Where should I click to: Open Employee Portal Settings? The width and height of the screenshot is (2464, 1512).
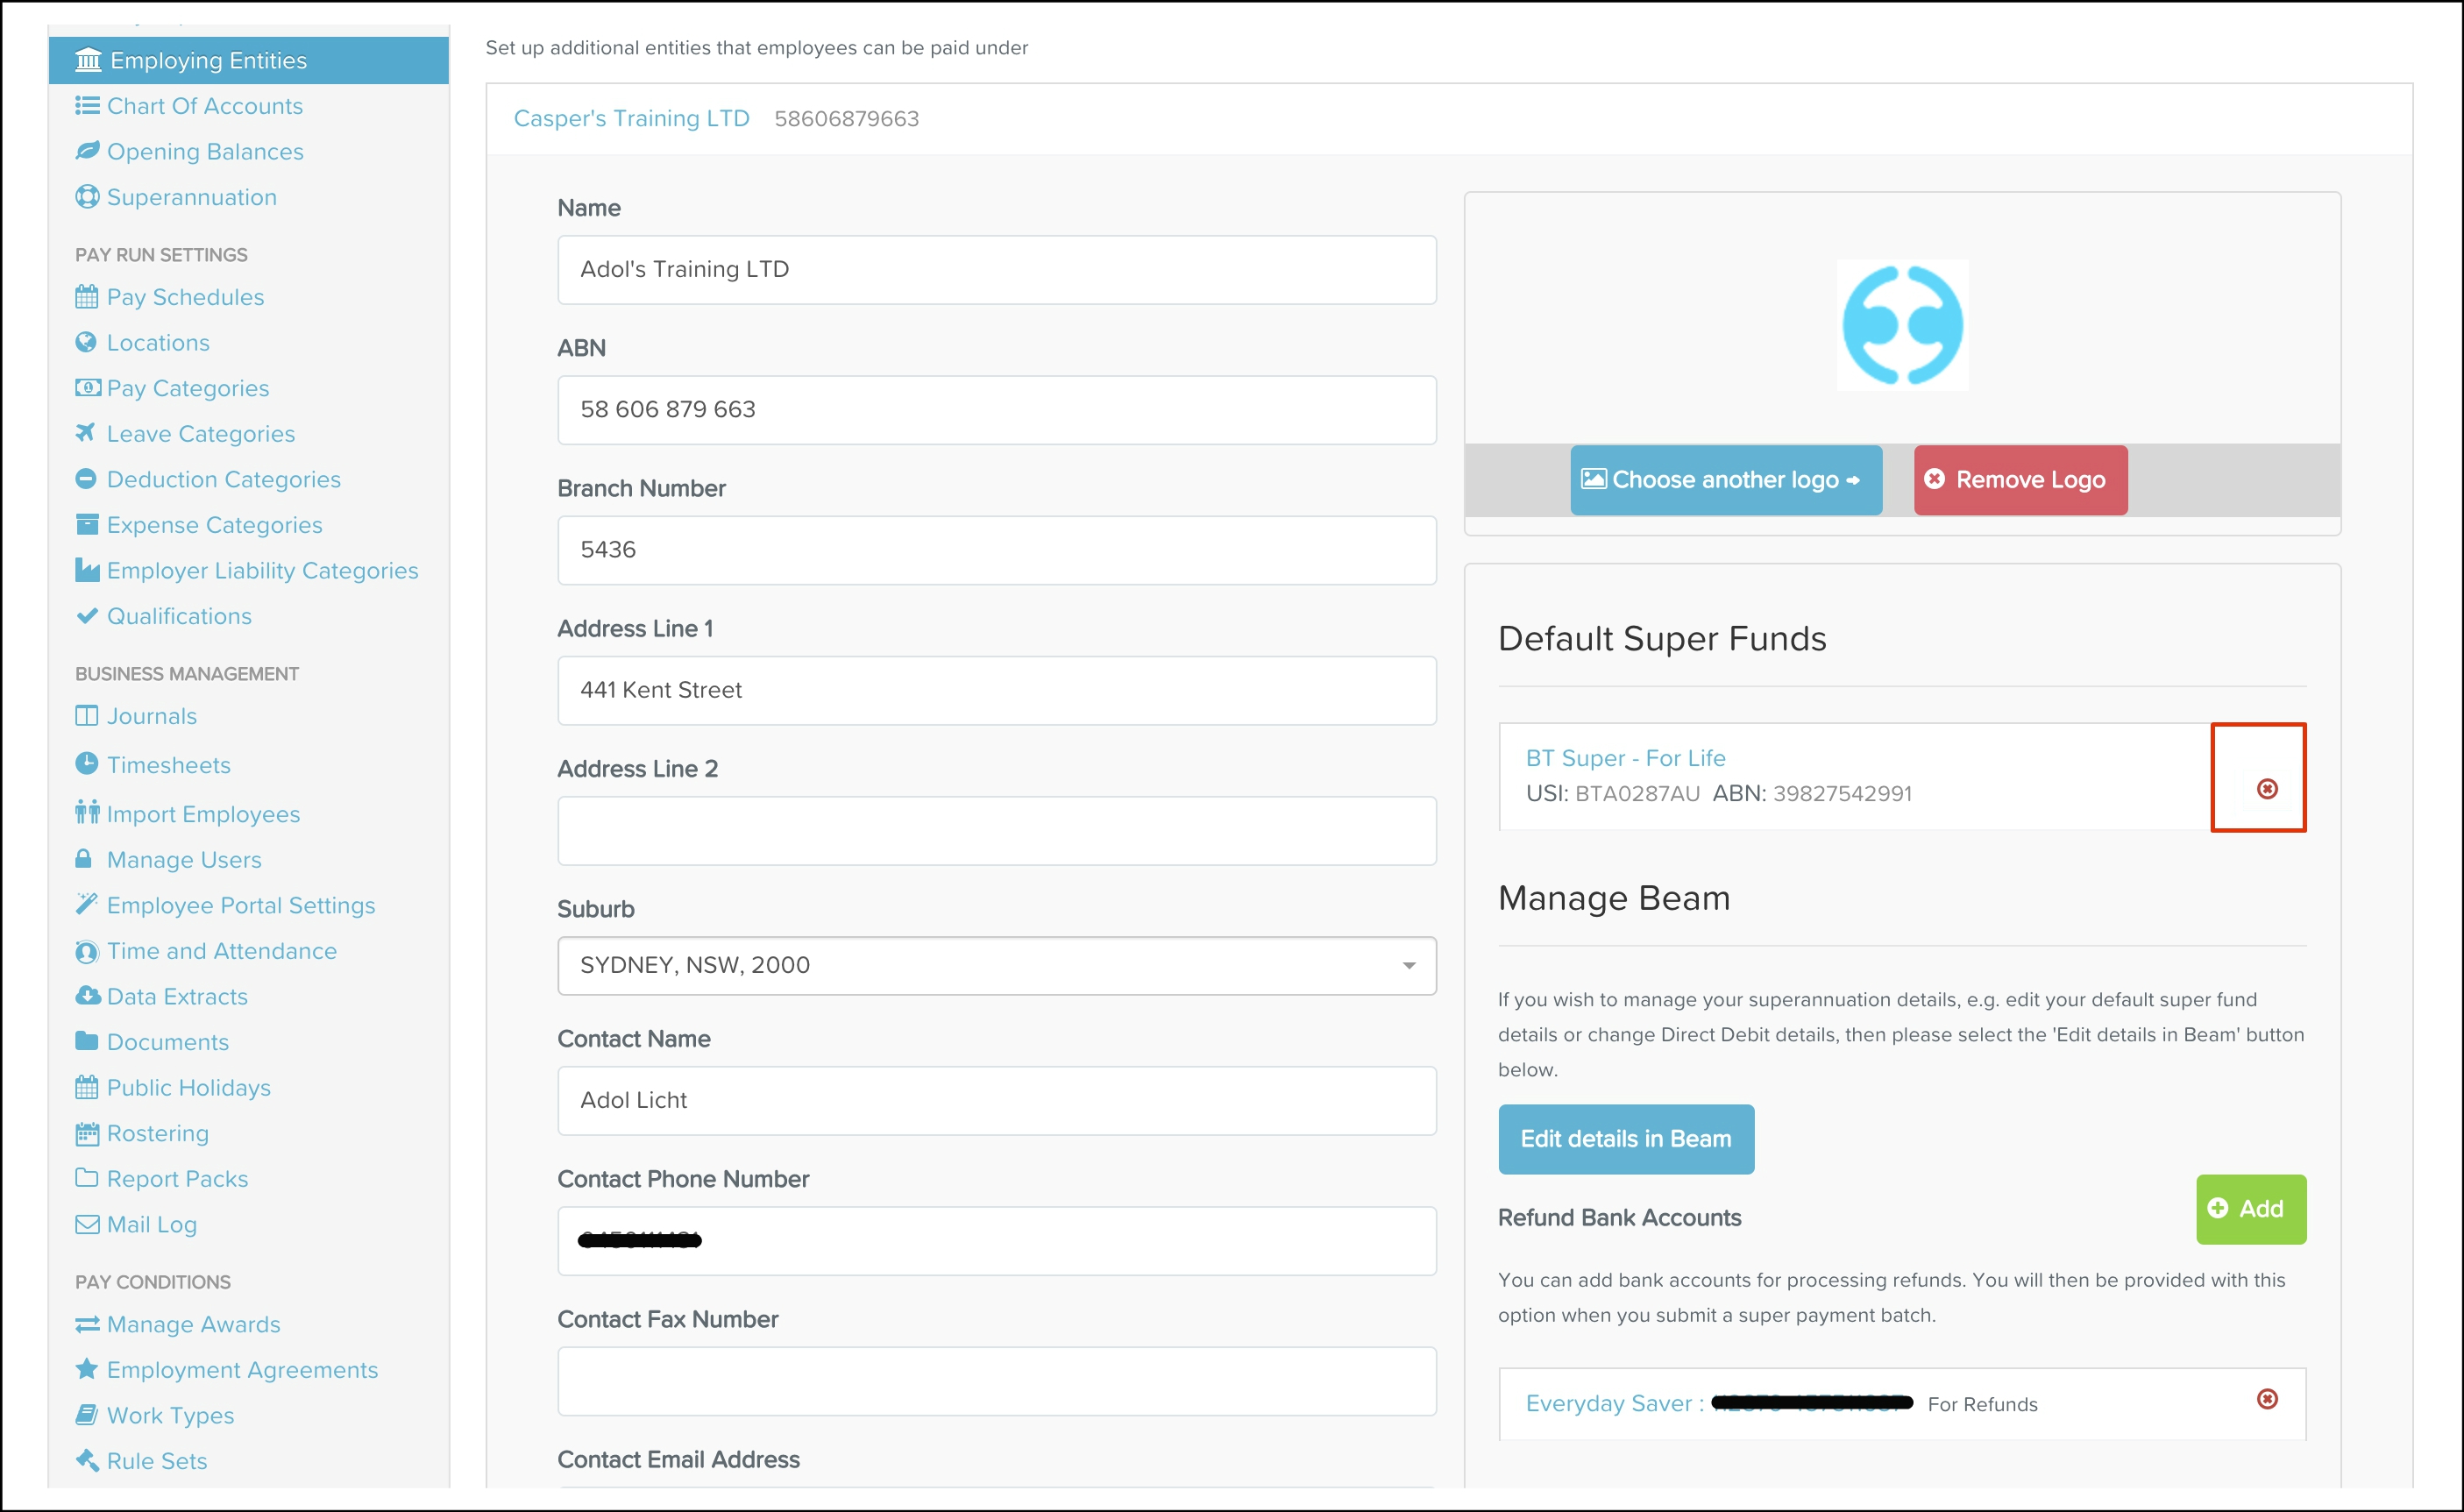pos(240,905)
